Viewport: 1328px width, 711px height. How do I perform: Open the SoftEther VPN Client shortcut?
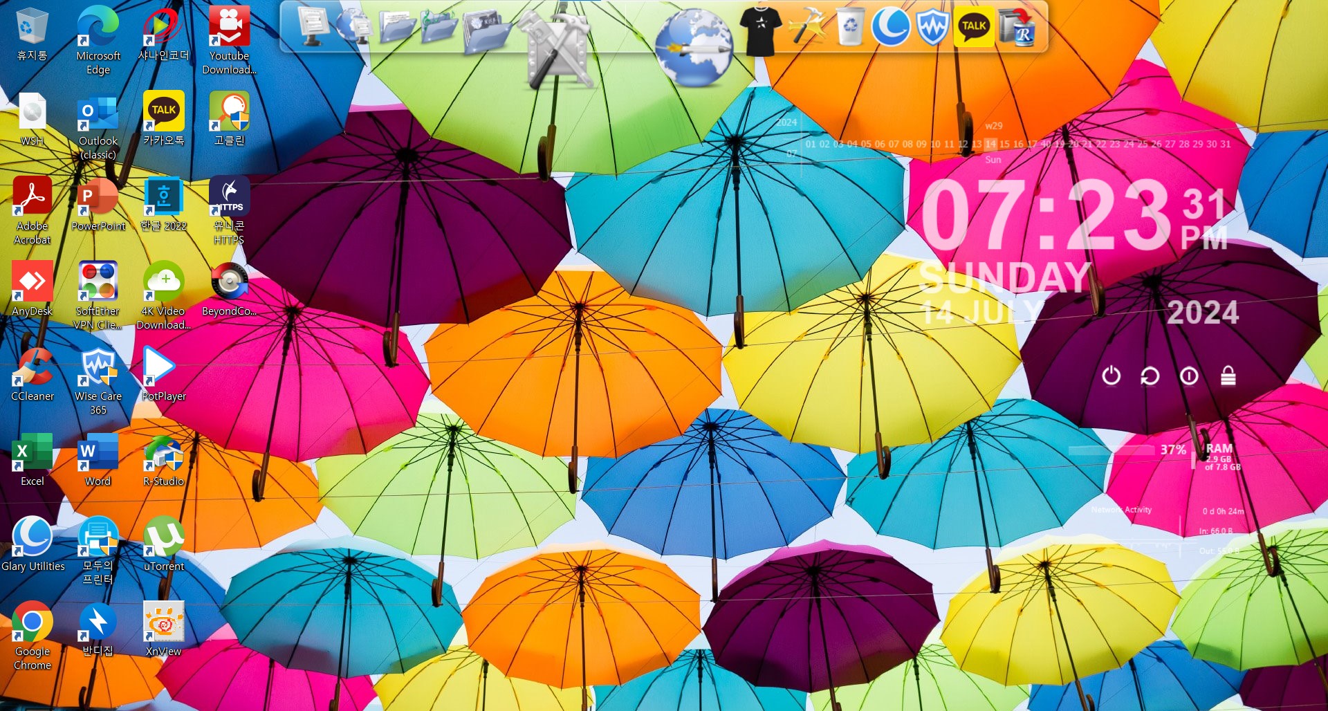(98, 296)
